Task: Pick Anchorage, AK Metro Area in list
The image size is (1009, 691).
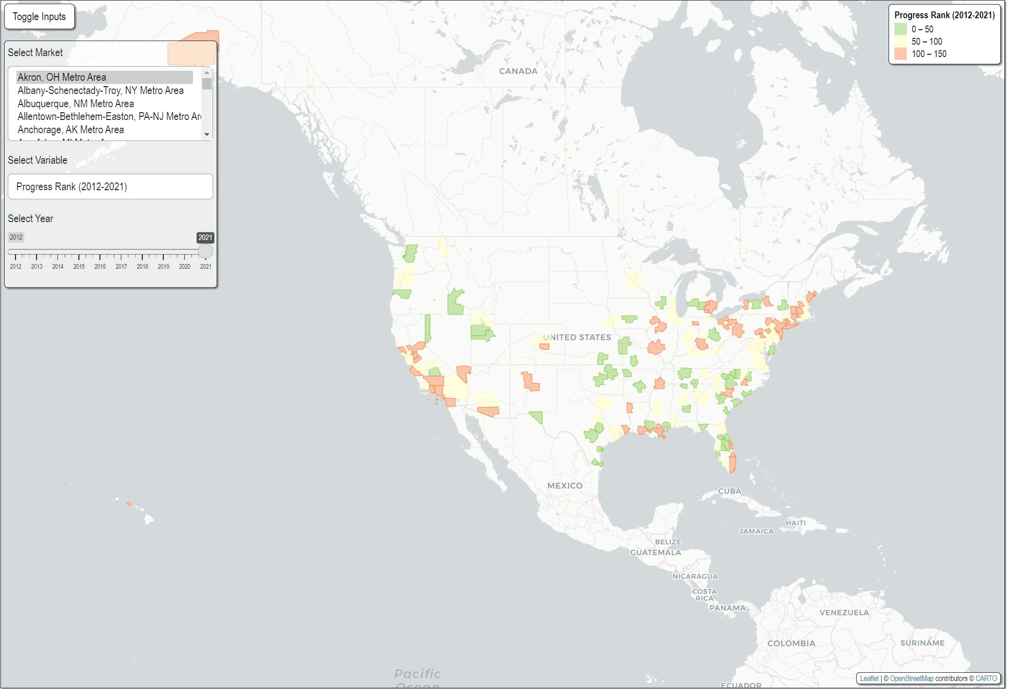Action: point(71,130)
